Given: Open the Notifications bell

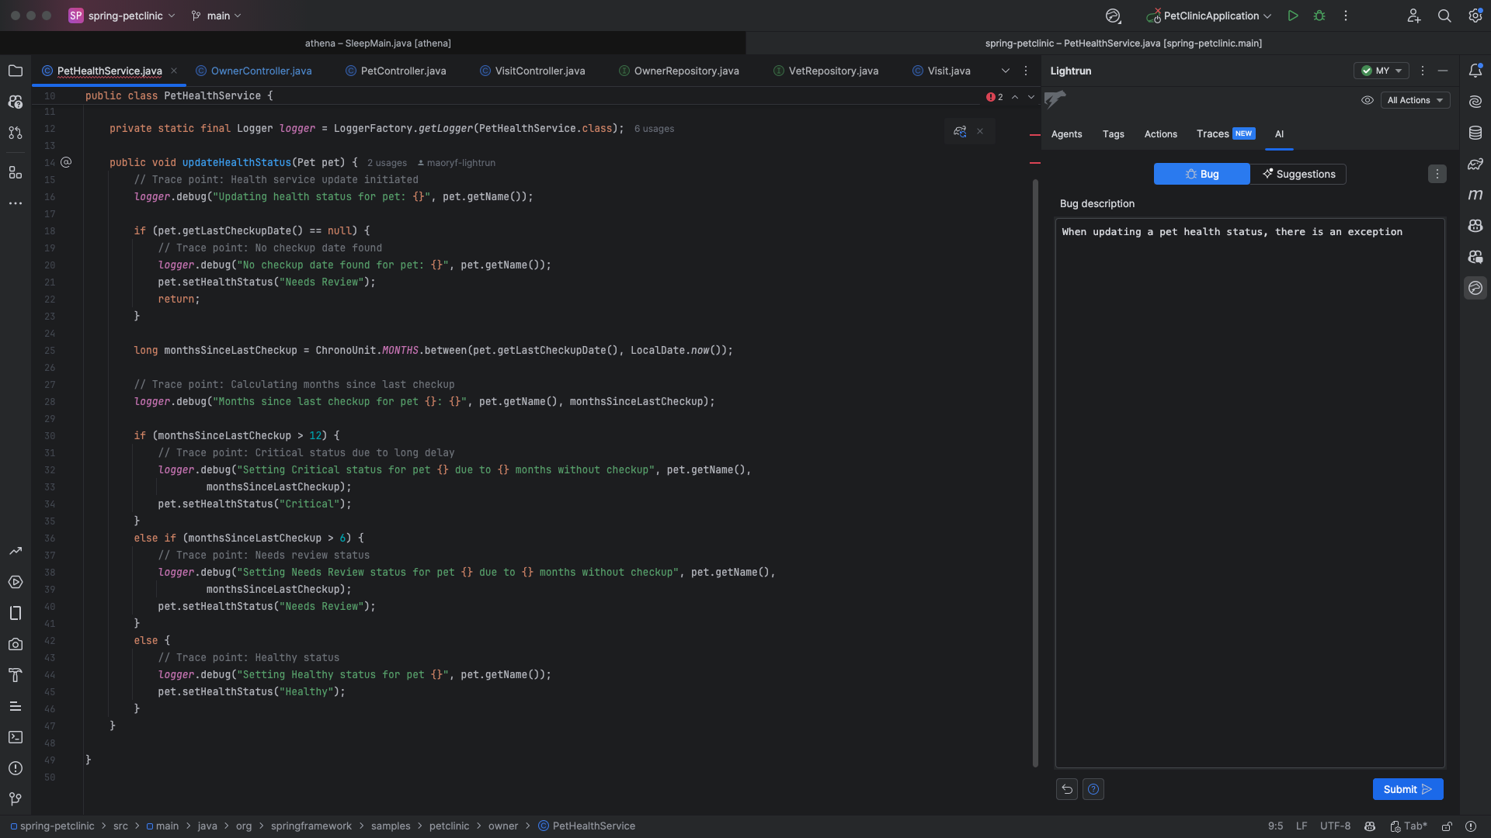Looking at the screenshot, I should (x=1475, y=71).
